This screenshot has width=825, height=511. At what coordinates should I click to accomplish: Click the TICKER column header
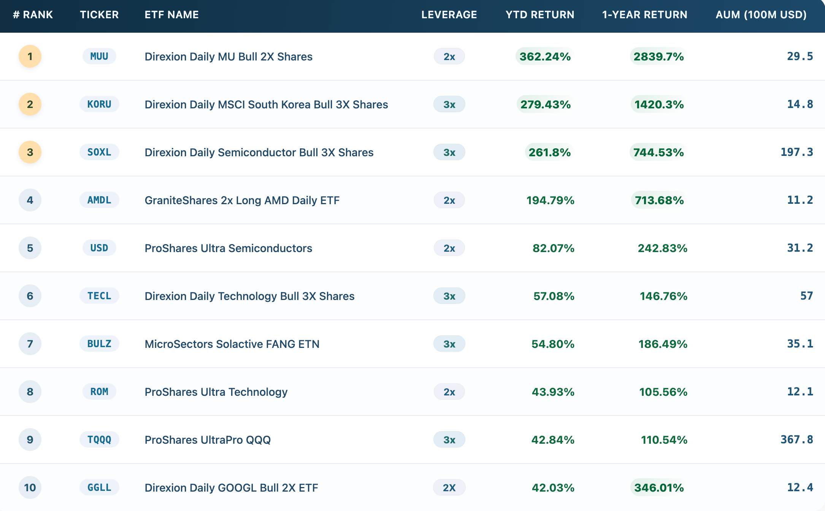[x=99, y=14]
